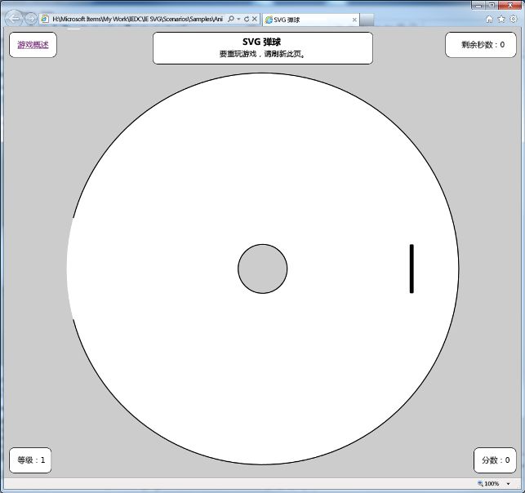Open a new tab with the blank tab button
Image resolution: width=525 pixels, height=493 pixels.
pyautogui.click(x=367, y=20)
